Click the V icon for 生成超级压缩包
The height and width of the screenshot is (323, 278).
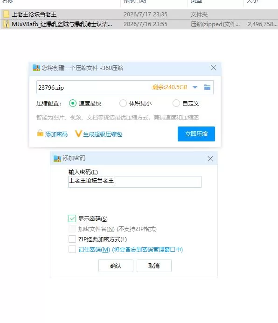pos(78,133)
